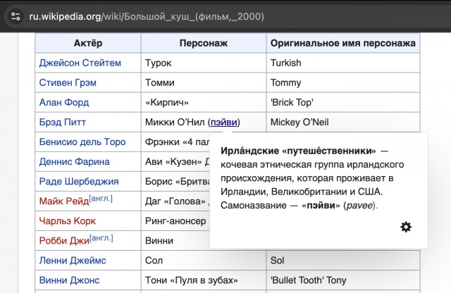This screenshot has height=293, width=451.
Task: Select the Томми character cell
Action: click(204, 82)
